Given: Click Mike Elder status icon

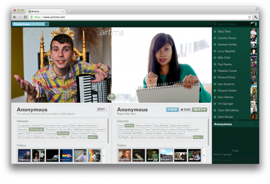Looking at the screenshot, I should [215, 57].
